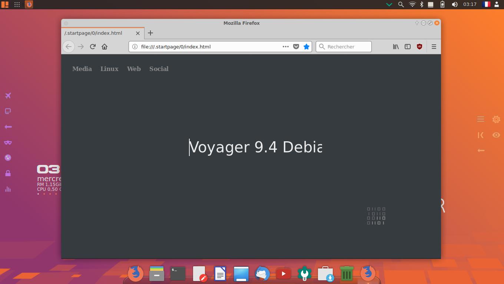Open the YouTube player icon in the dock
The image size is (504, 284).
pyautogui.click(x=283, y=274)
